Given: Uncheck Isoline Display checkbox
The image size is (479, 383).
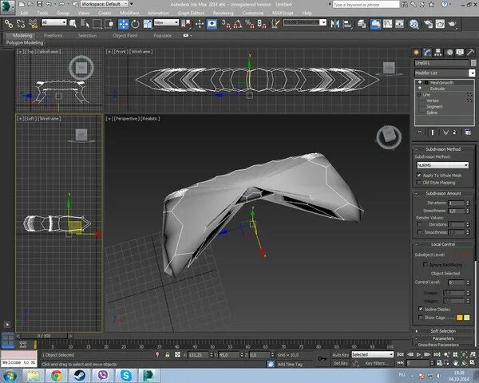Looking at the screenshot, I should (x=421, y=309).
